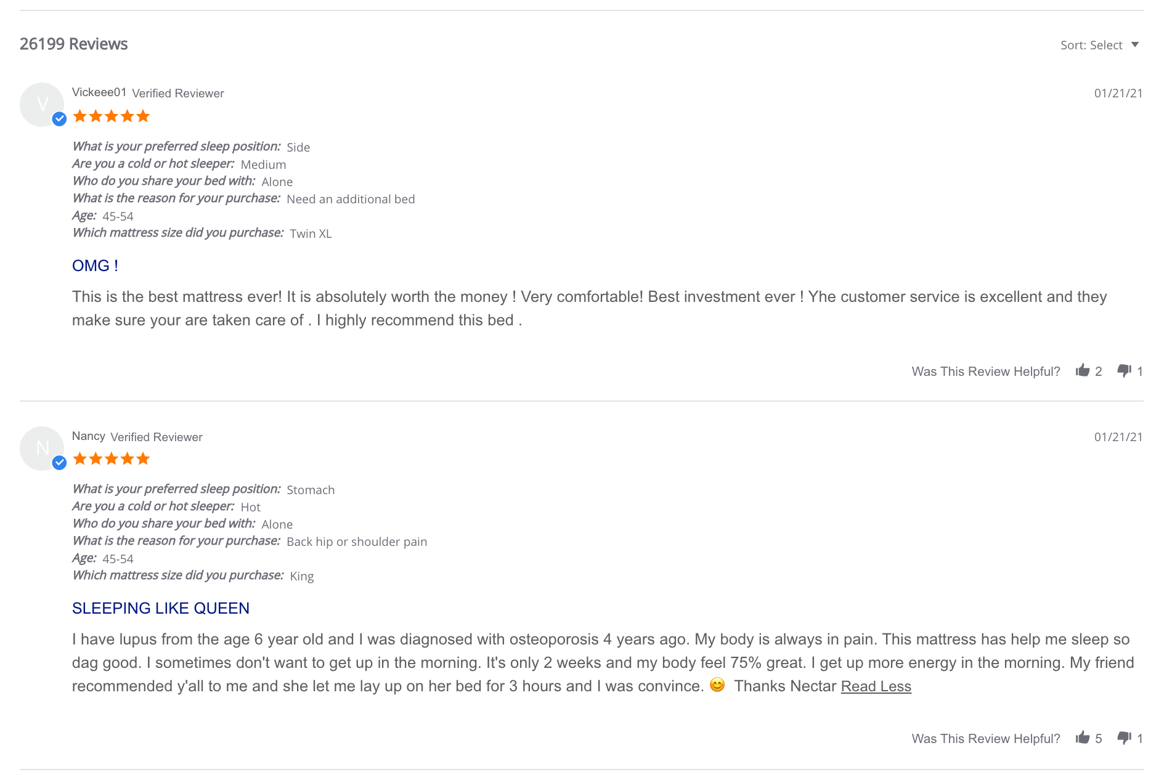
Task: Click the 26199 Reviews heading
Action: (73, 44)
